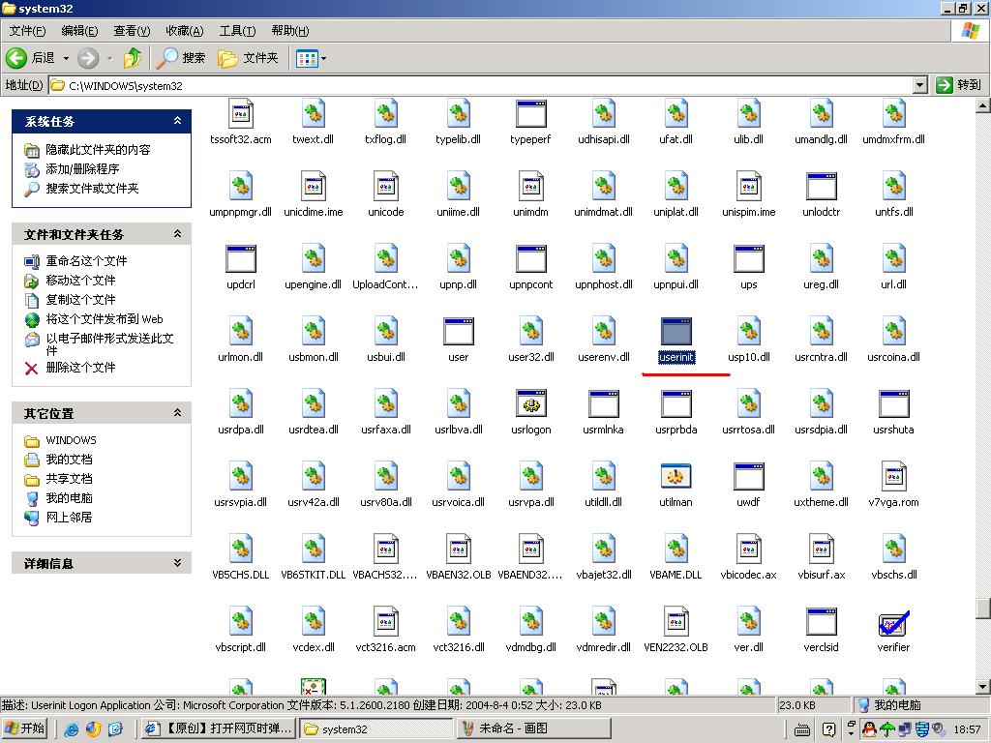This screenshot has width=991, height=743.
Task: Click the Up folder toolbar icon
Action: coord(133,58)
